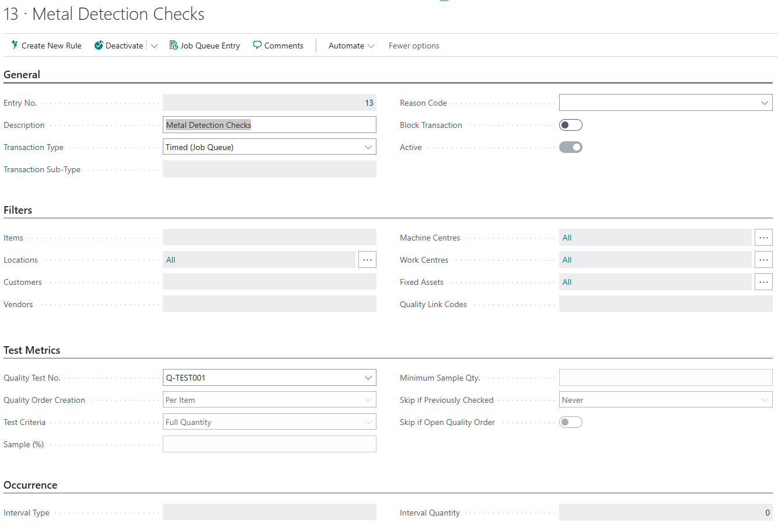Click the All link for Locations
778x526 pixels.
[x=170, y=260]
